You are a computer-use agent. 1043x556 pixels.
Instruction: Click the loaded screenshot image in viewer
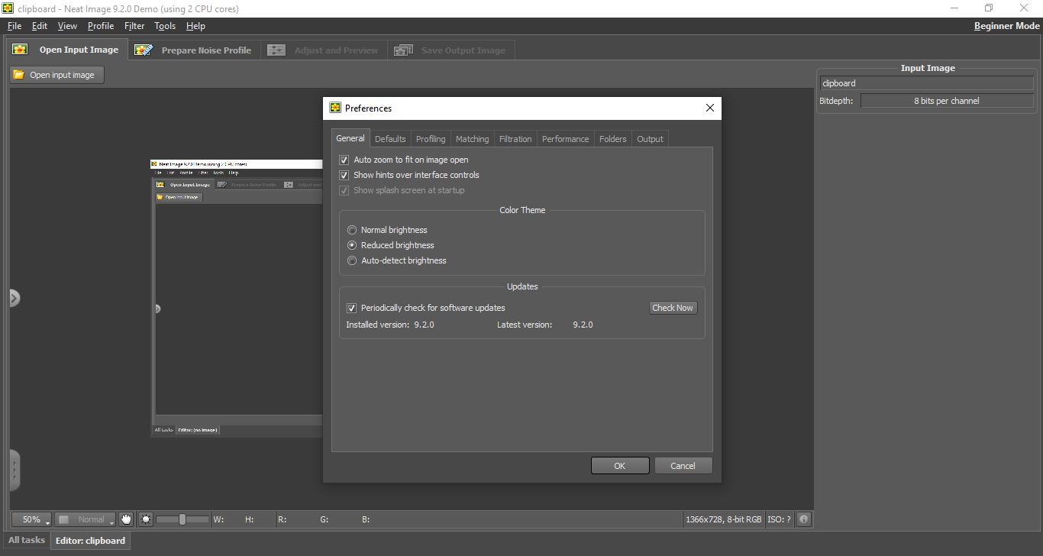click(x=237, y=298)
